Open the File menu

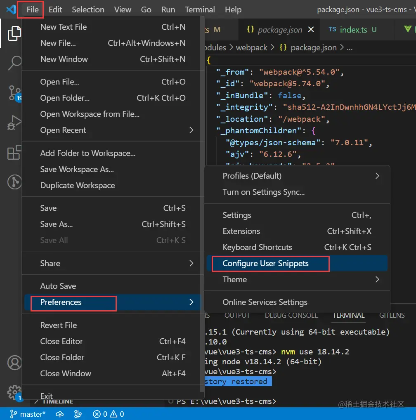[33, 9]
